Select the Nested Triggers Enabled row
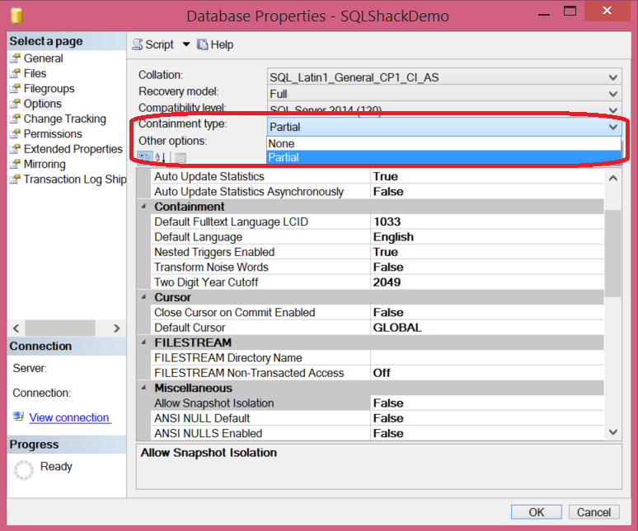The width and height of the screenshot is (638, 531). 378,252
